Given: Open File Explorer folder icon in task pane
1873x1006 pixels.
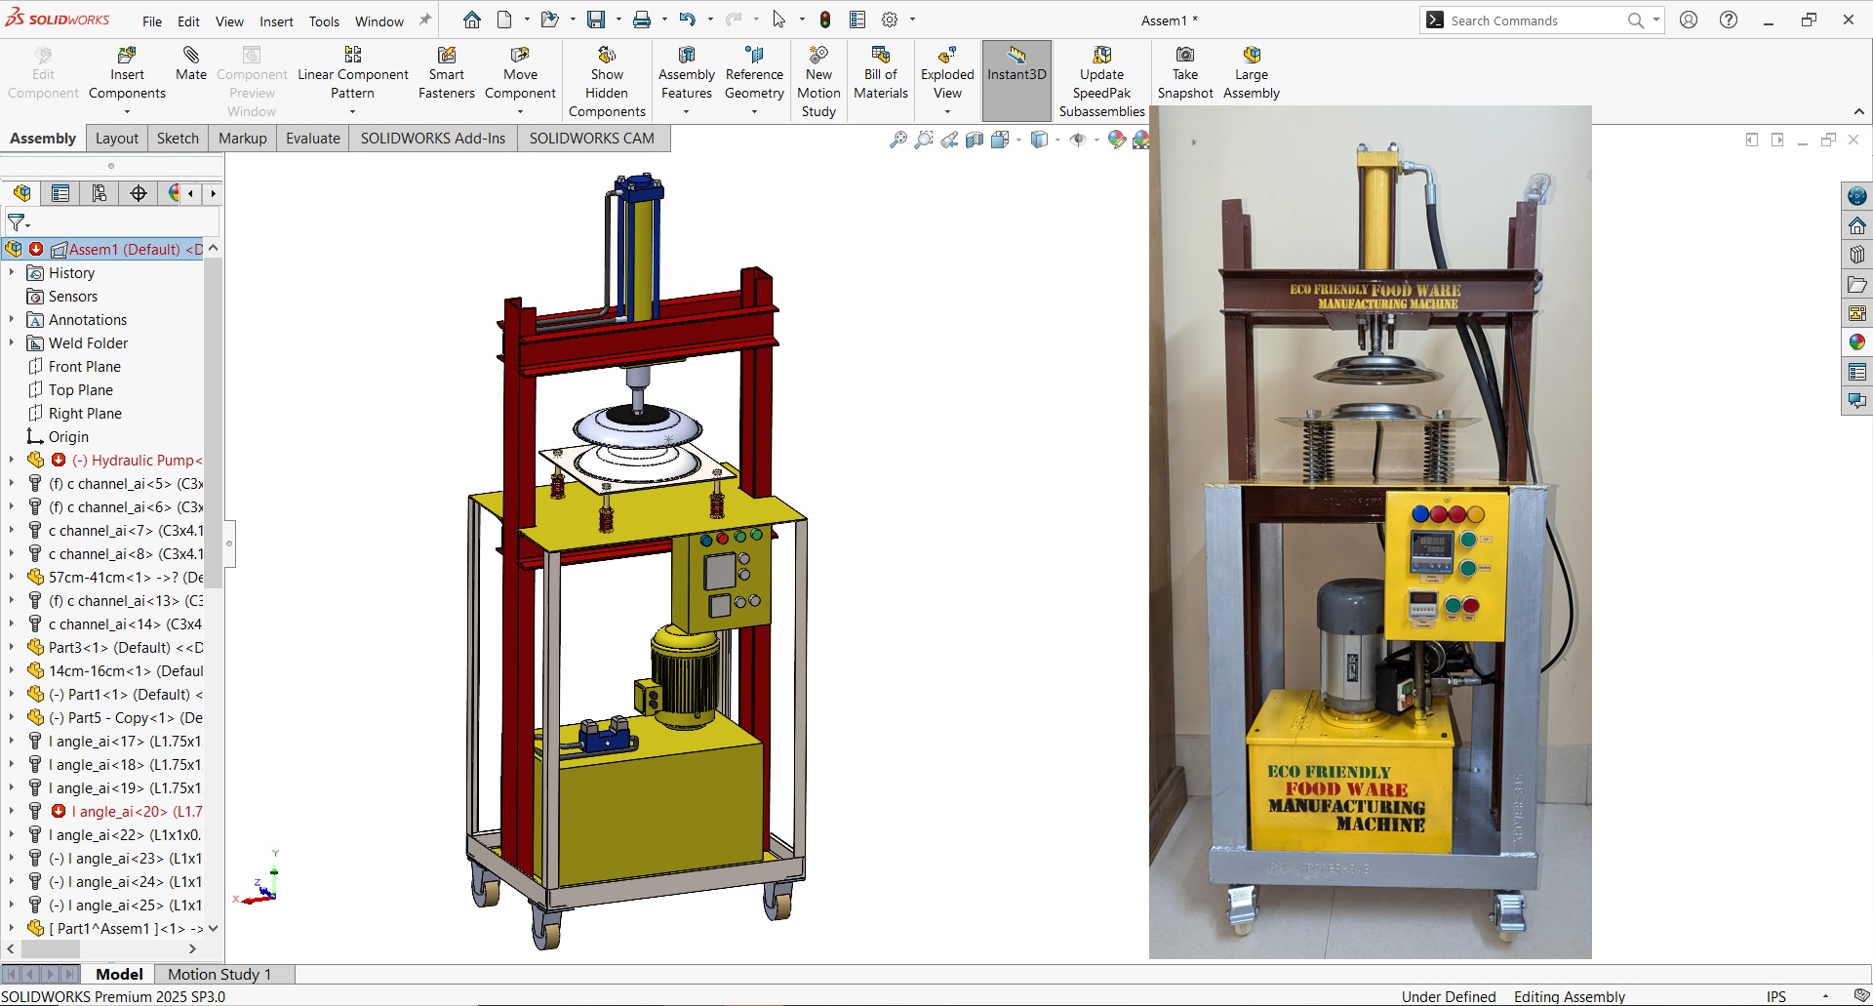Looking at the screenshot, I should (1856, 284).
